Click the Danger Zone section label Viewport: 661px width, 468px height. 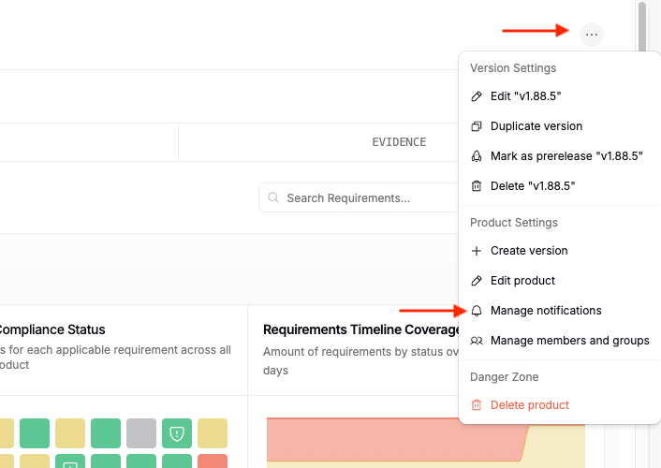point(505,376)
